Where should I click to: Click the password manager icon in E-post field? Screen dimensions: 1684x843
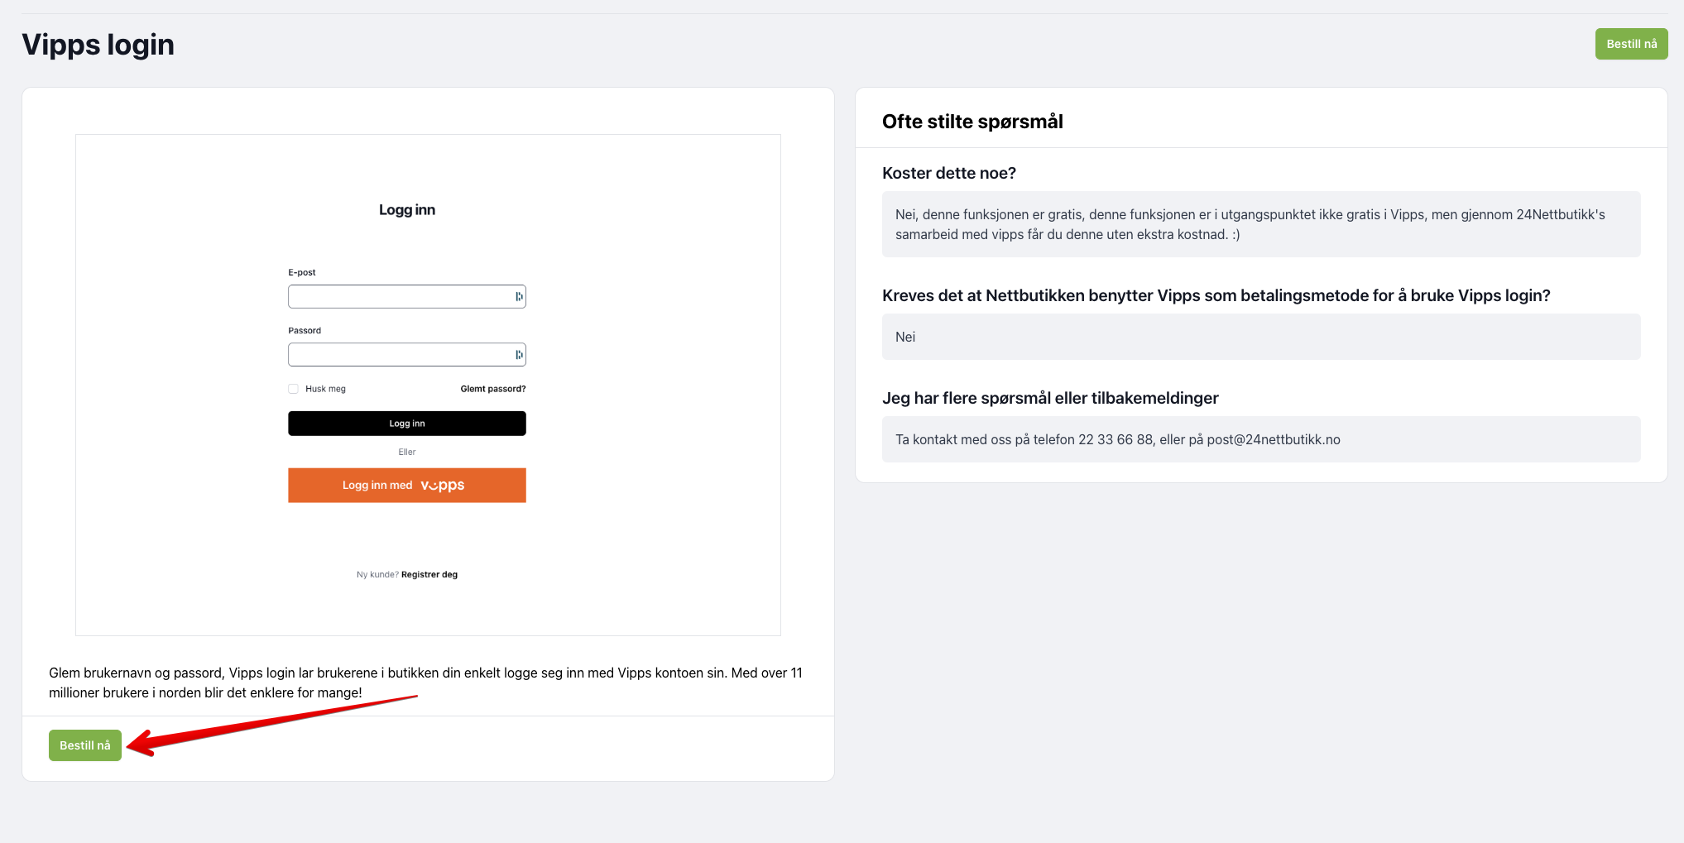[519, 296]
